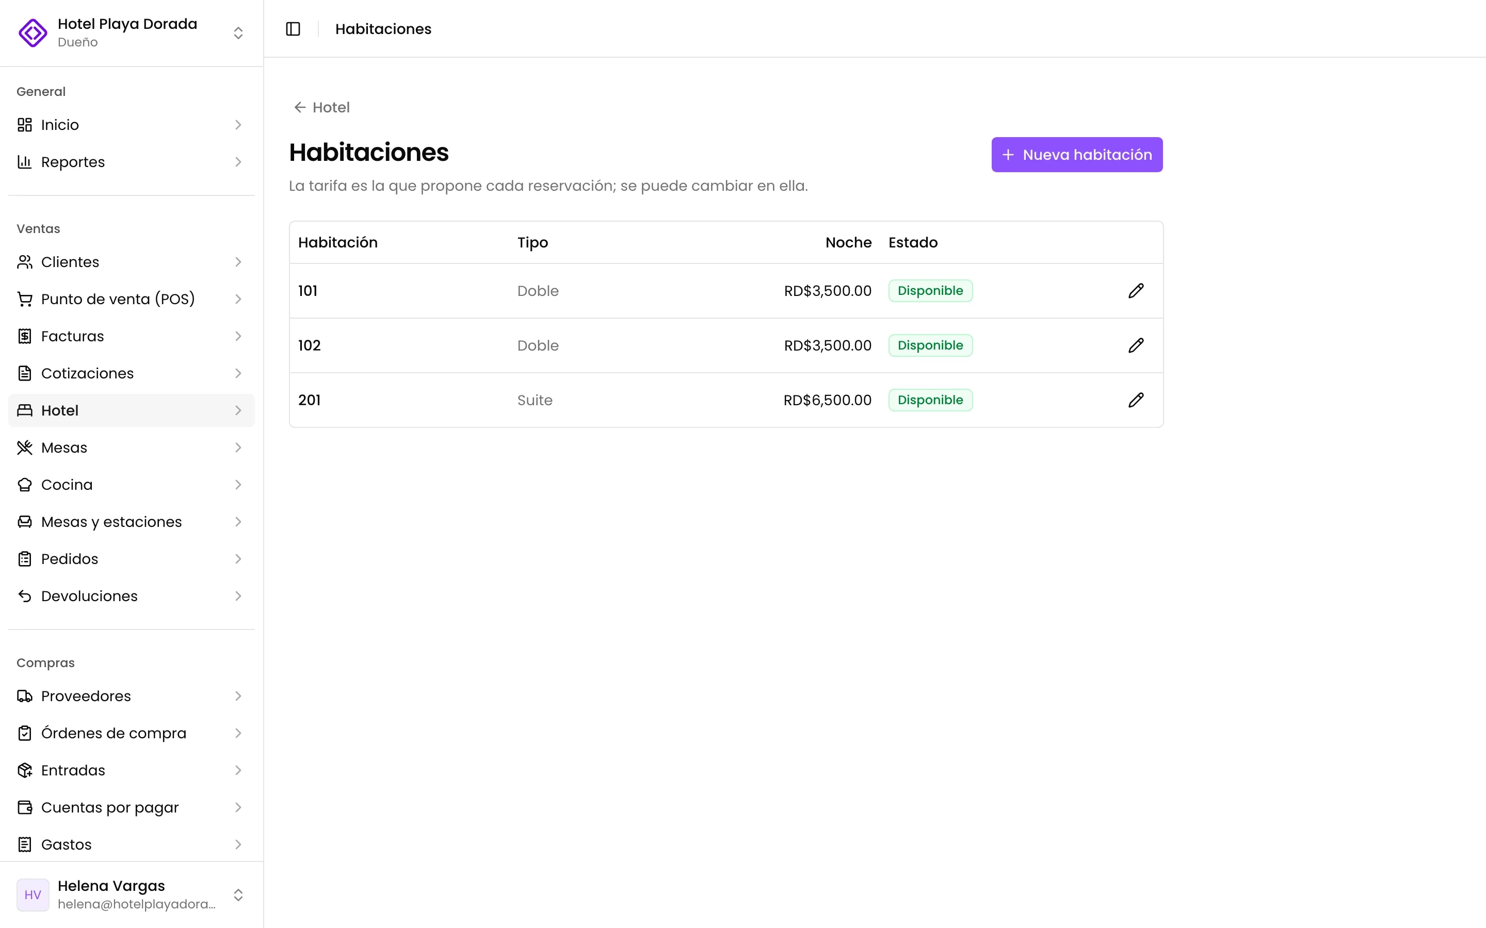The image size is (1486, 928).
Task: Click the Estado column header
Action: pos(913,242)
